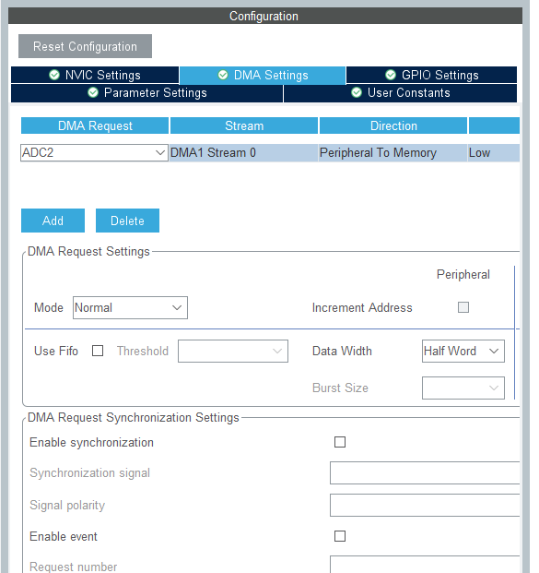The height and width of the screenshot is (573, 539).
Task: Open the Parameter Settings tab
Action: [x=147, y=93]
